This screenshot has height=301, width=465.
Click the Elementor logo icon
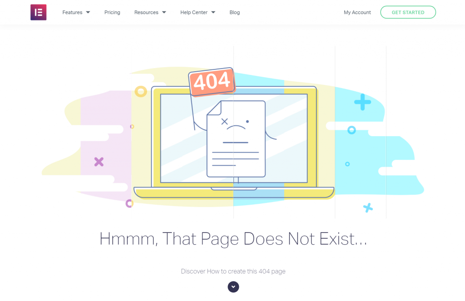click(38, 12)
